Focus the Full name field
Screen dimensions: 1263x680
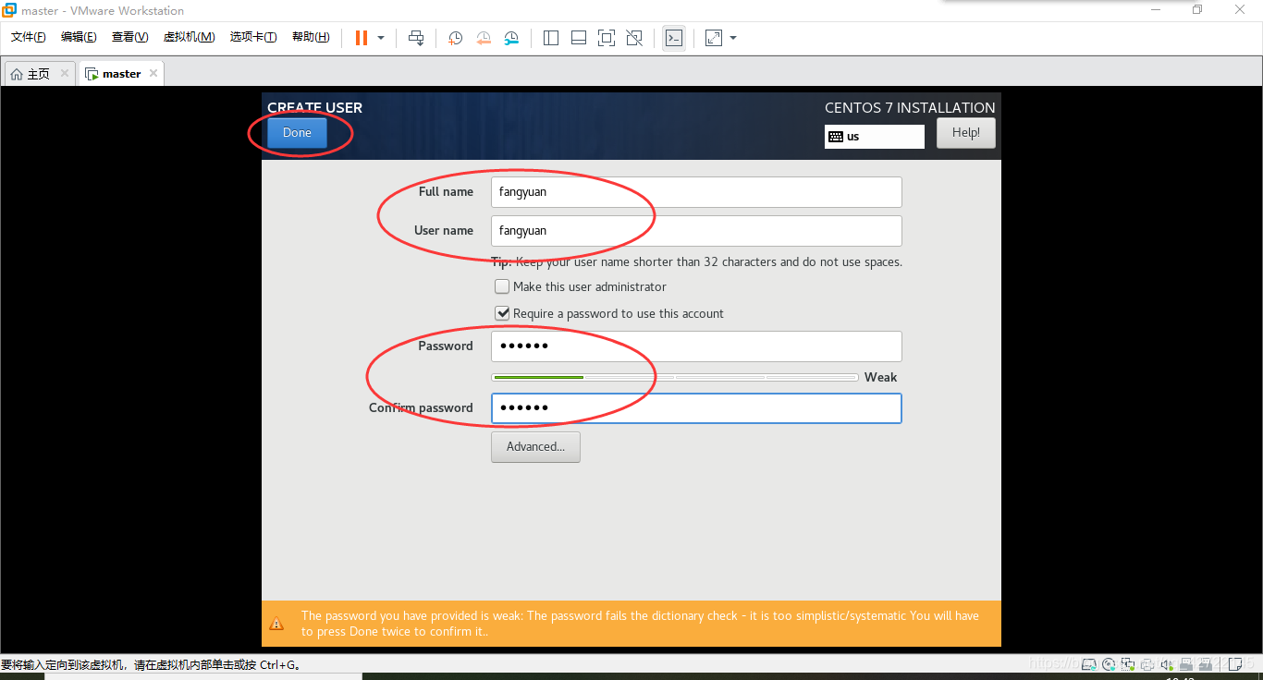[696, 192]
